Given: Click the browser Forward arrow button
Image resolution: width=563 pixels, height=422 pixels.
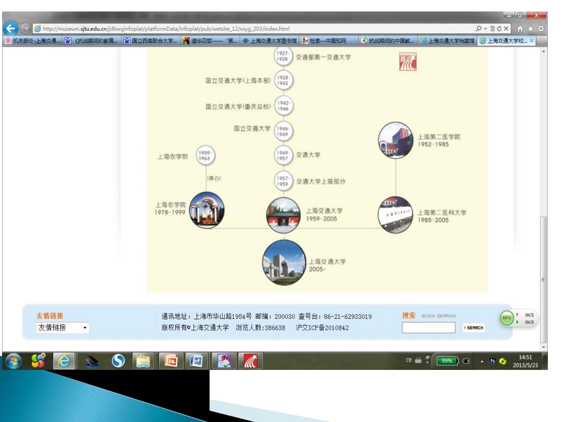Looking at the screenshot, I should (25, 28).
